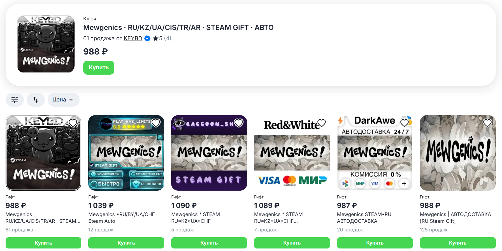Open the Red&White product image
This screenshot has height=251, width=502.
pos(292,153)
